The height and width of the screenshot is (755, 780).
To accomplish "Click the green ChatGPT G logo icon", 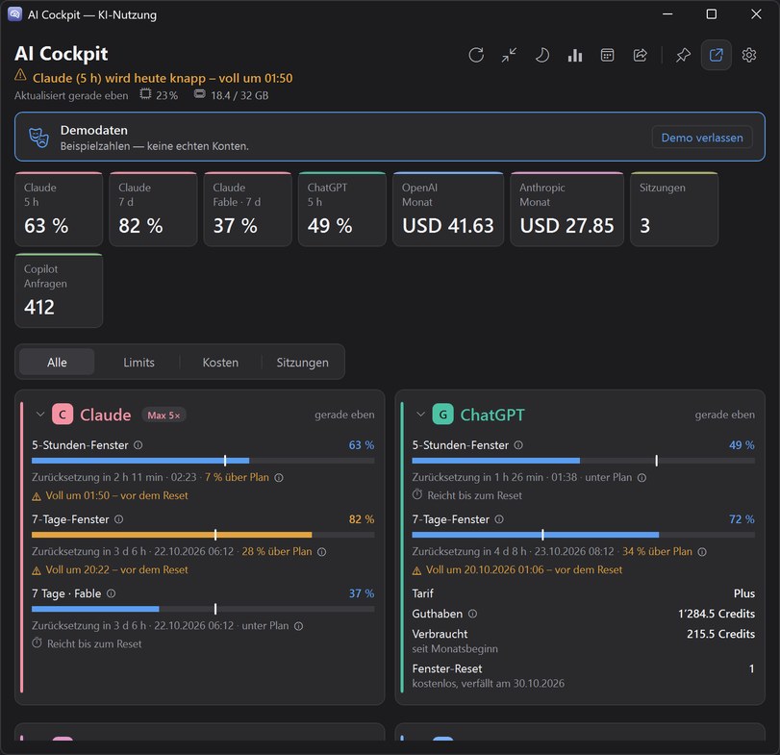I will click(x=442, y=415).
